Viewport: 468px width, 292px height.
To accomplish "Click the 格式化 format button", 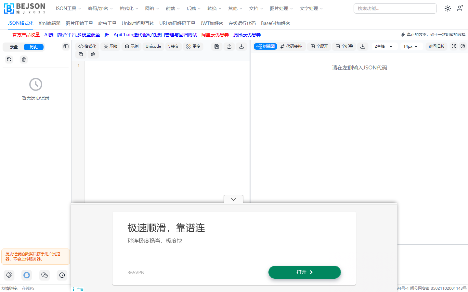I will (87, 46).
